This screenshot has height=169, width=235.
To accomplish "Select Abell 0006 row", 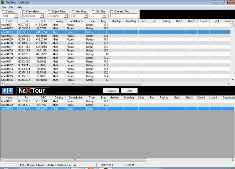I will click(x=115, y=43).
